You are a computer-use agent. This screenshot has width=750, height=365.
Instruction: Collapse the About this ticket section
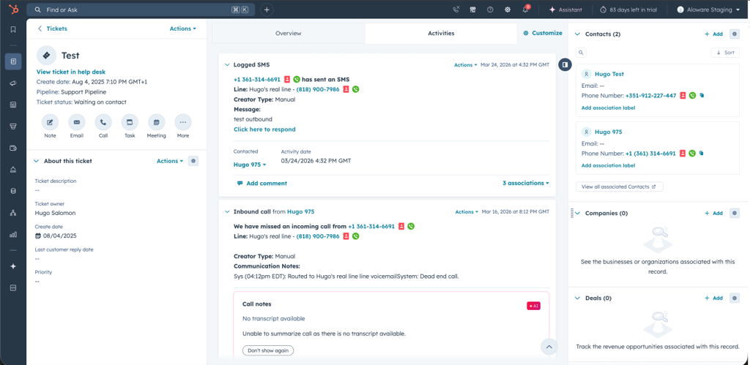36,161
